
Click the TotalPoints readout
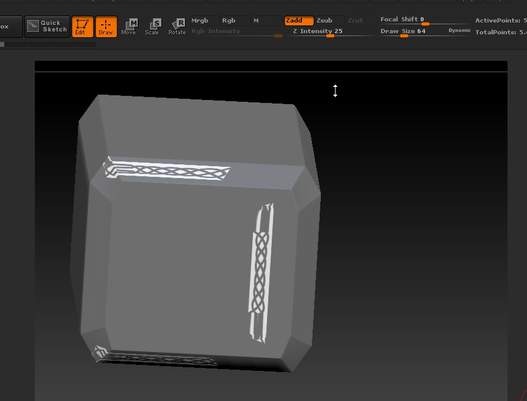[501, 33]
